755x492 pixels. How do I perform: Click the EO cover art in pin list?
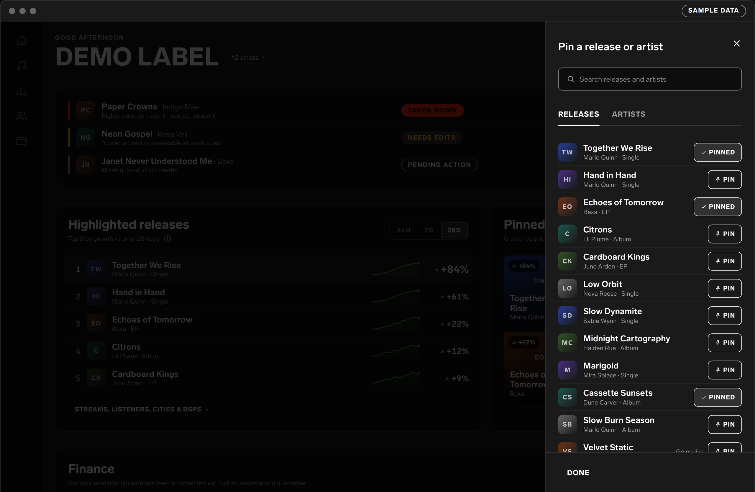pyautogui.click(x=567, y=207)
